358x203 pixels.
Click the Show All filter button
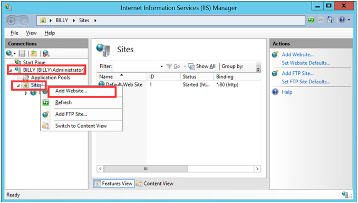(202, 66)
